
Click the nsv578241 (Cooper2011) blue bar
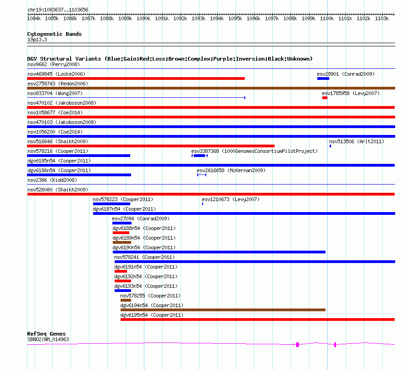(x=255, y=262)
